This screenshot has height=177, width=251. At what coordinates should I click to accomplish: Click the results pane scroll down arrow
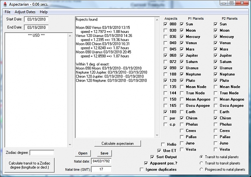tap(157, 135)
